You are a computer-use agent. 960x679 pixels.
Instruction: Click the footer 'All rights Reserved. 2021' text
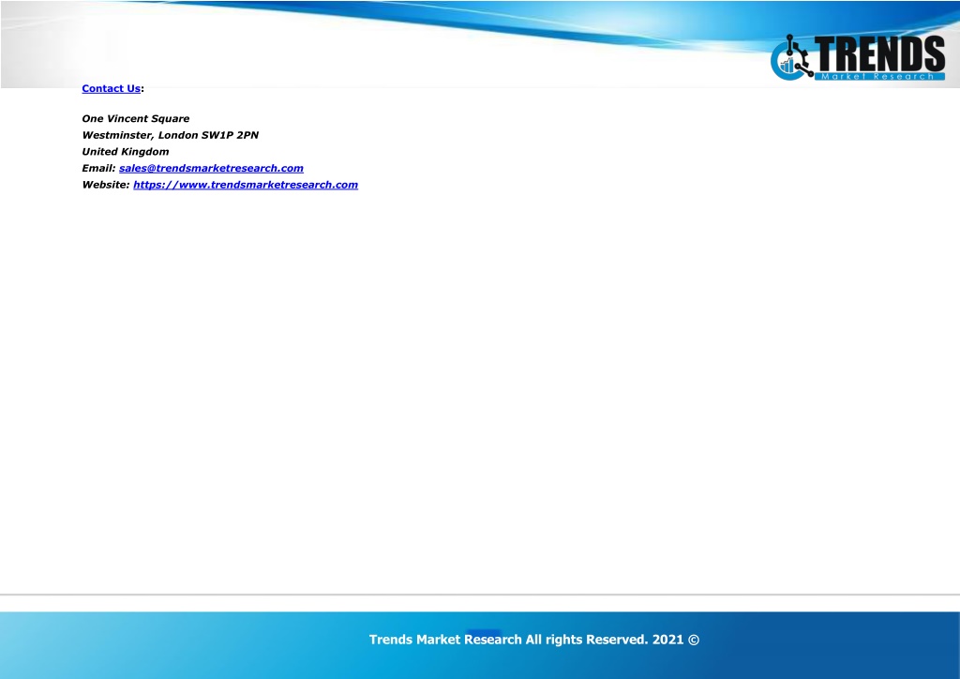pyautogui.click(x=605, y=640)
